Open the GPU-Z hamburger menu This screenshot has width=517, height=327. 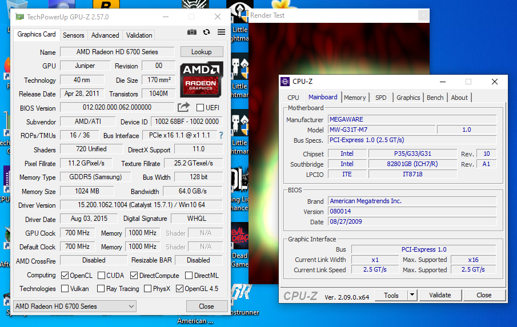[x=221, y=32]
